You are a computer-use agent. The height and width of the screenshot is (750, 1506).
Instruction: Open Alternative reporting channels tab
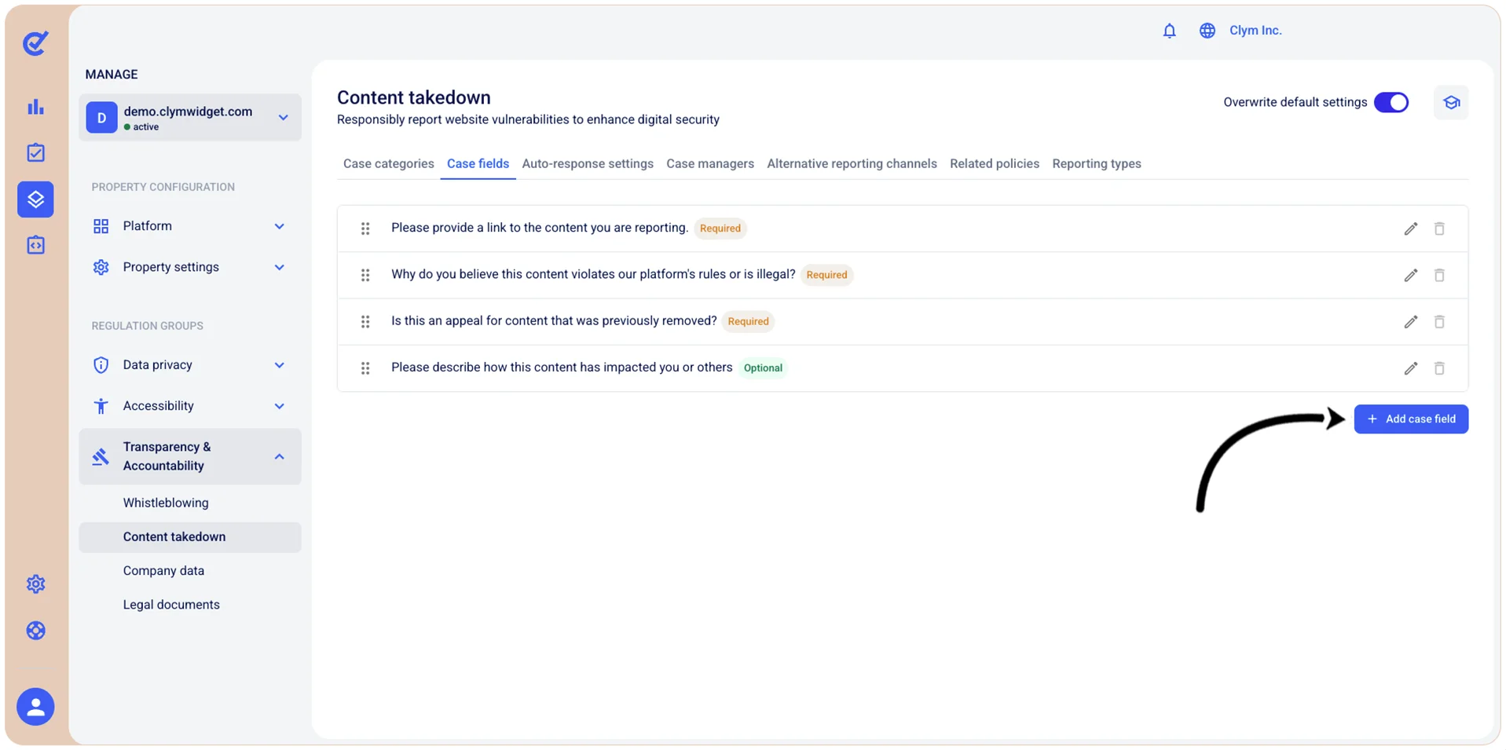[852, 163]
